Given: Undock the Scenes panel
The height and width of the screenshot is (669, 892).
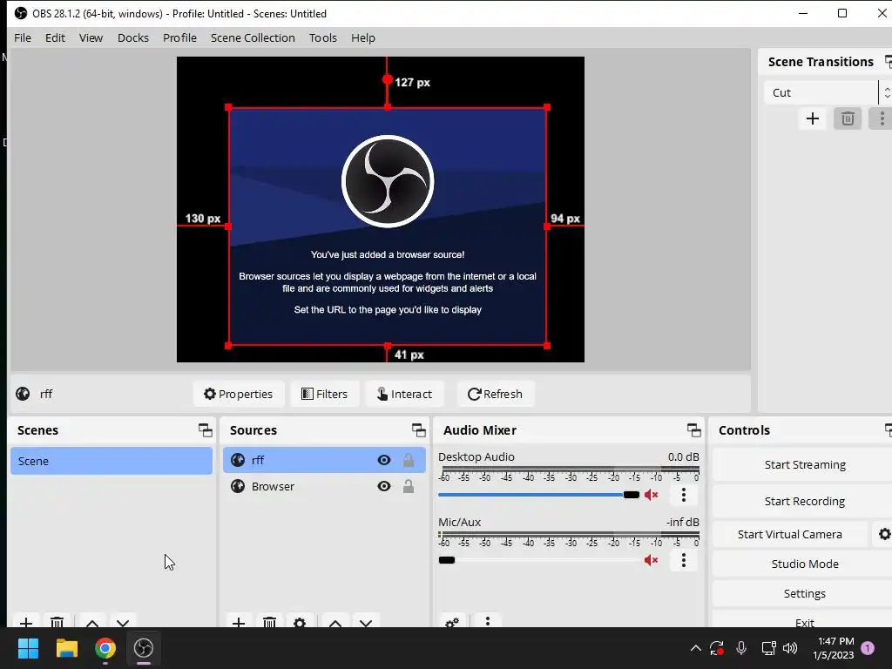Looking at the screenshot, I should 206,430.
